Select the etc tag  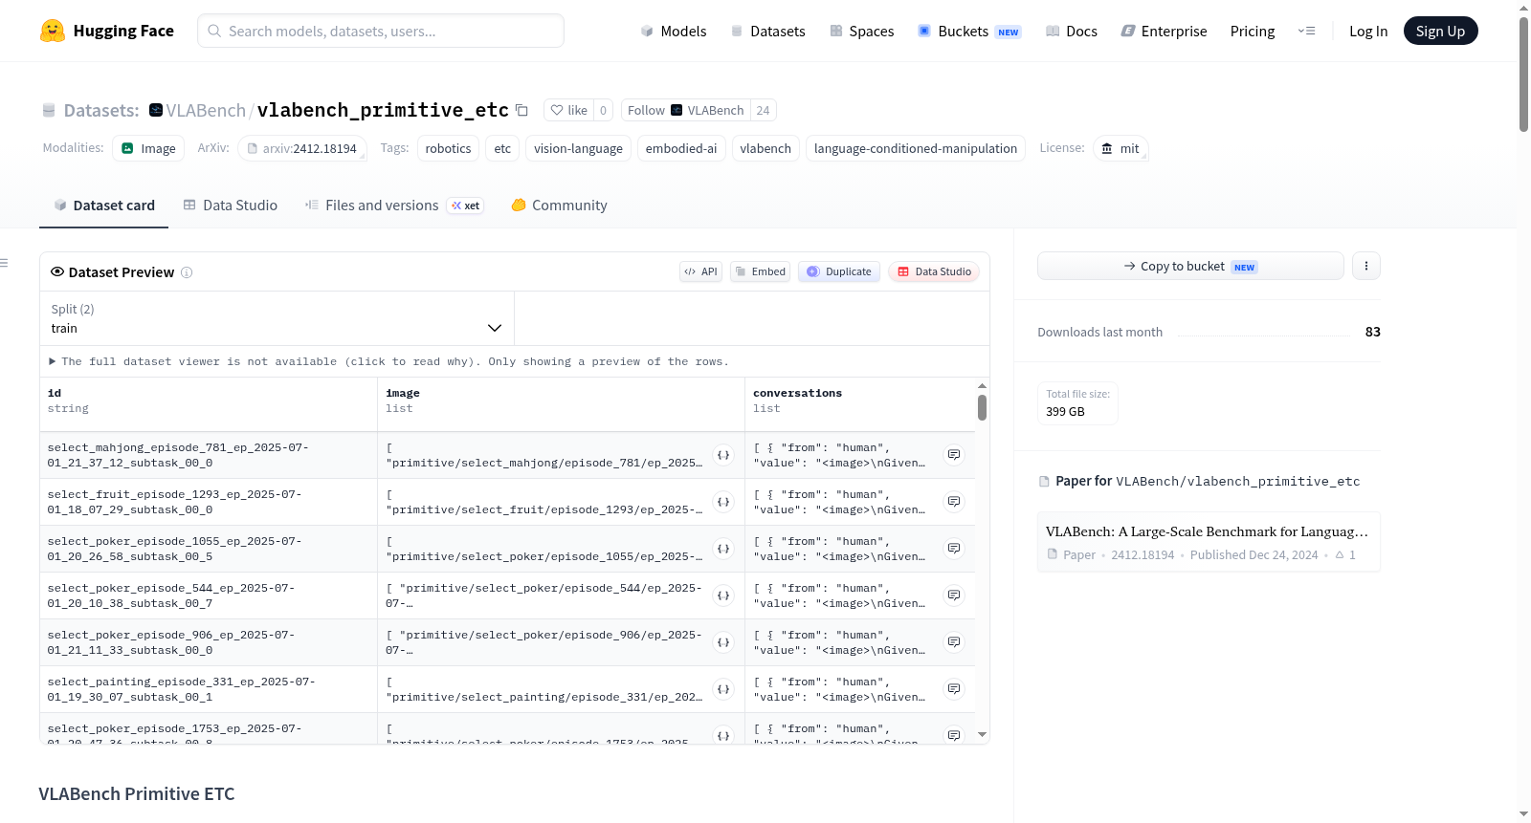[502, 148]
